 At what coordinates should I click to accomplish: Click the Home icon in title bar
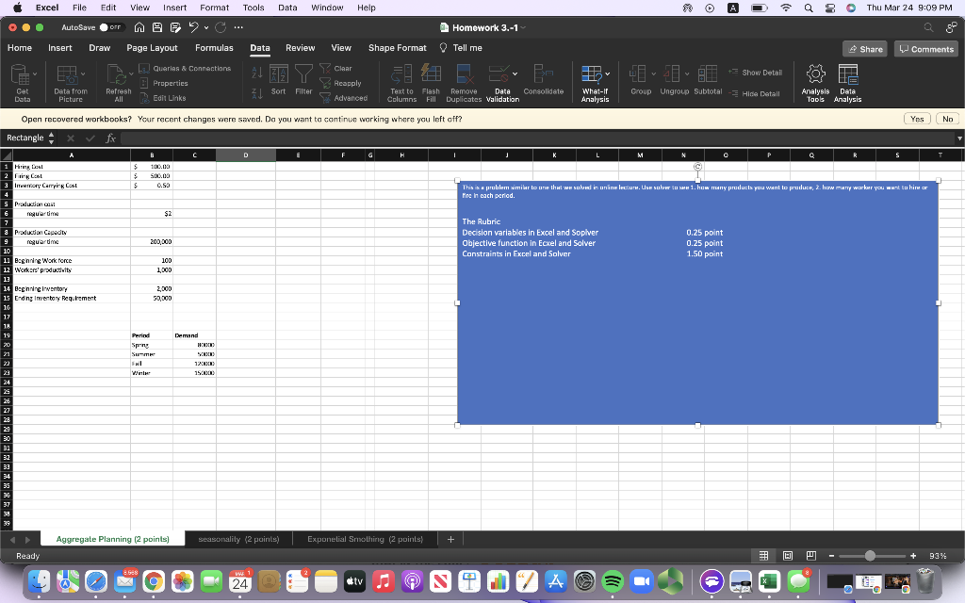click(139, 27)
